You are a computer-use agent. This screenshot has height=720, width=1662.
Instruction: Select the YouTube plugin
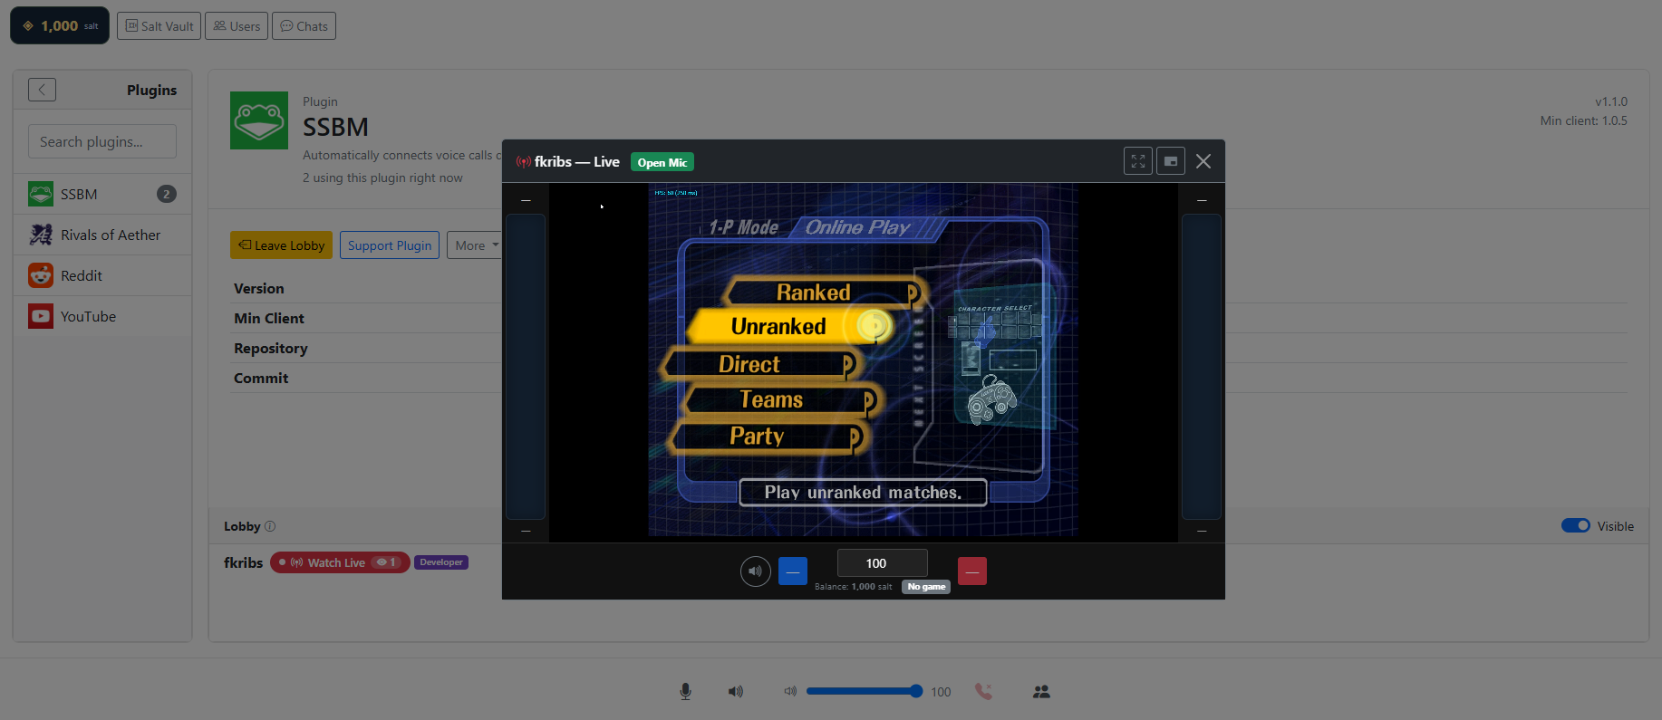[x=102, y=316]
